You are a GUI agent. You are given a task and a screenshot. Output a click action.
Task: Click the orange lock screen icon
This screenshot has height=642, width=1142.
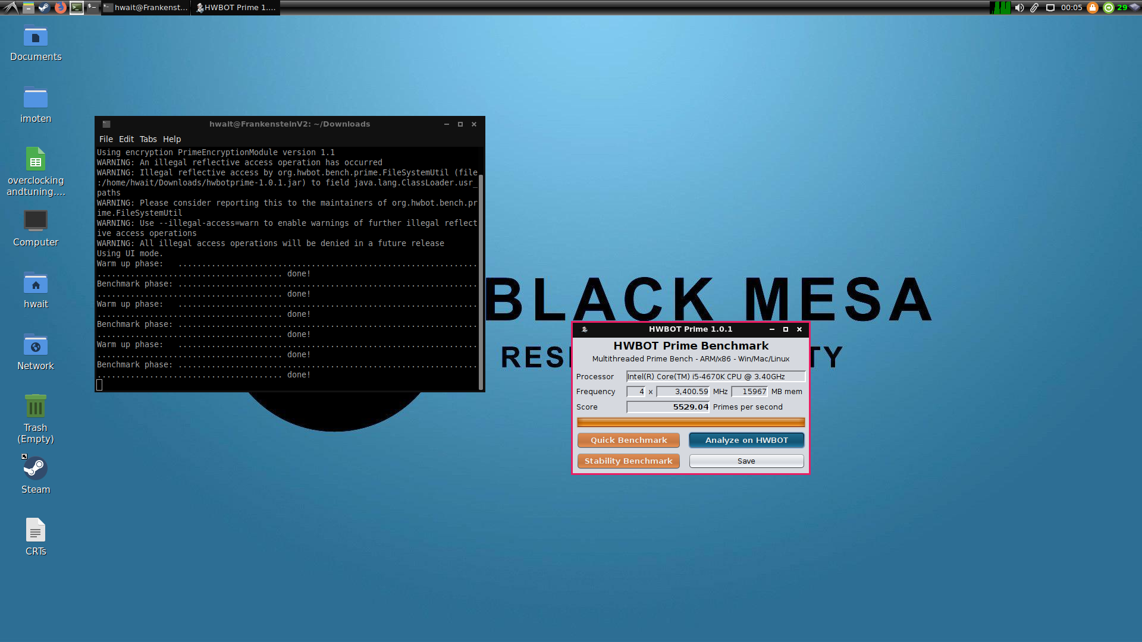1093,8
